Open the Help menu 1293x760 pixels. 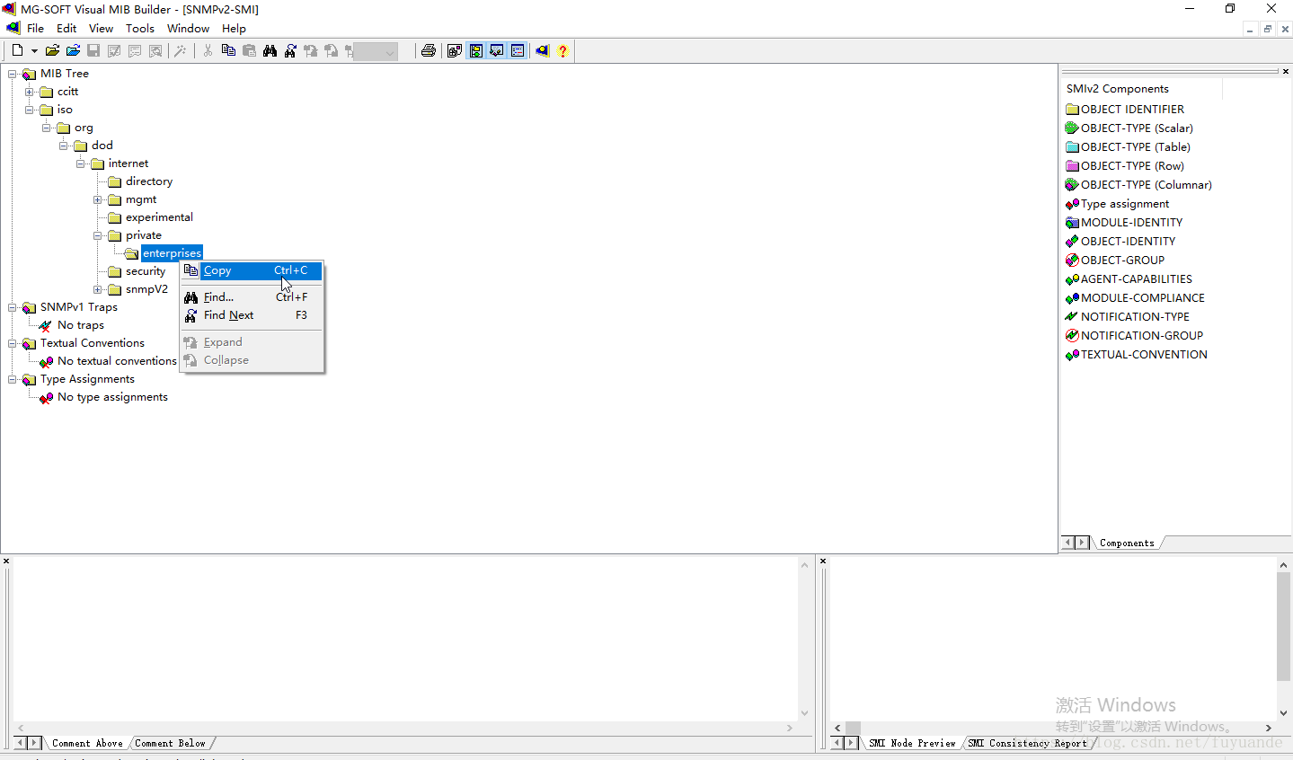234,29
